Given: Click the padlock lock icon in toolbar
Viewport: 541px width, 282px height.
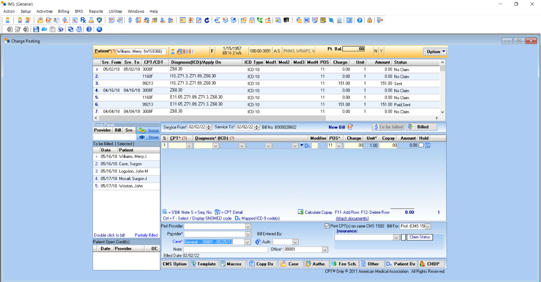Looking at the screenshot, I should coord(370,20).
